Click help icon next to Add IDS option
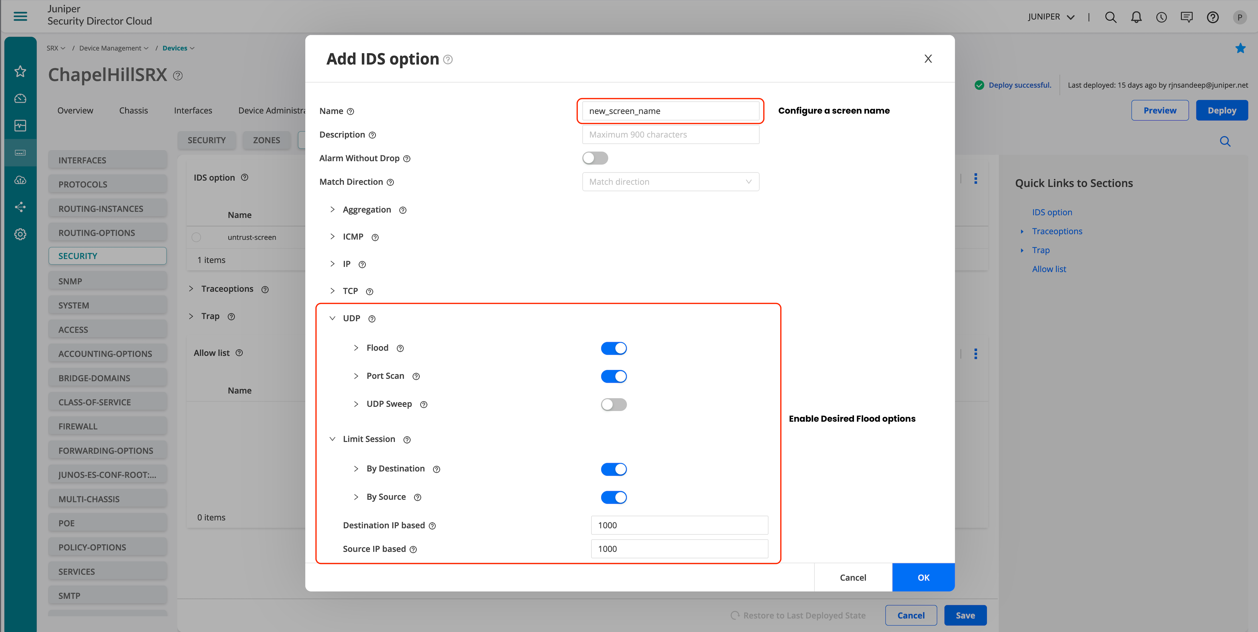Viewport: 1258px width, 632px height. (x=448, y=59)
